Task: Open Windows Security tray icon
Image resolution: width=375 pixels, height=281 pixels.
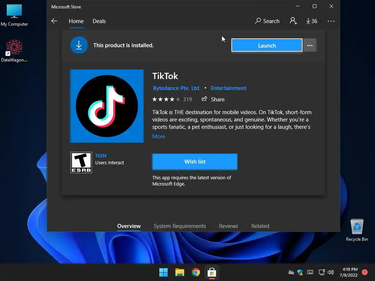Action: [300, 272]
